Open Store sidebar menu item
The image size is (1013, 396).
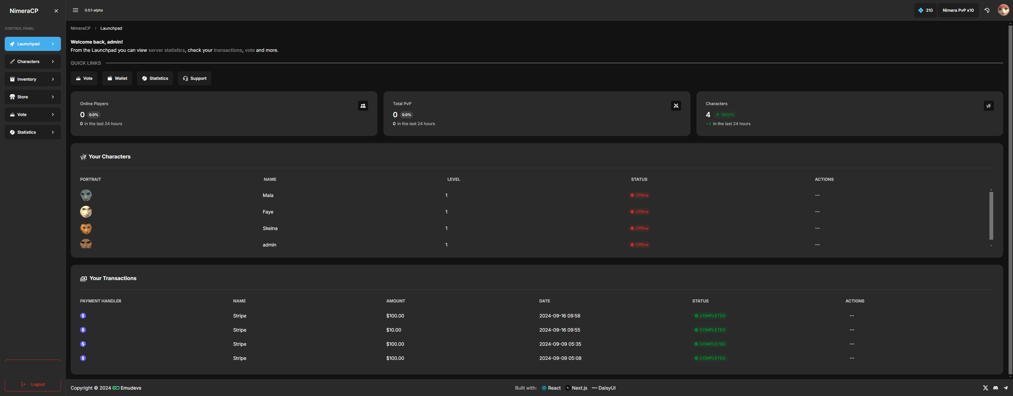point(33,97)
